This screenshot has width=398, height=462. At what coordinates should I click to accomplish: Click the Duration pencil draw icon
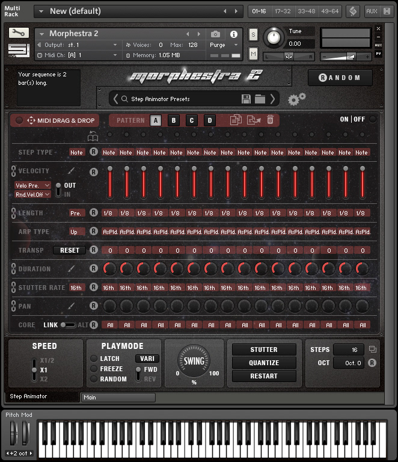point(71,268)
